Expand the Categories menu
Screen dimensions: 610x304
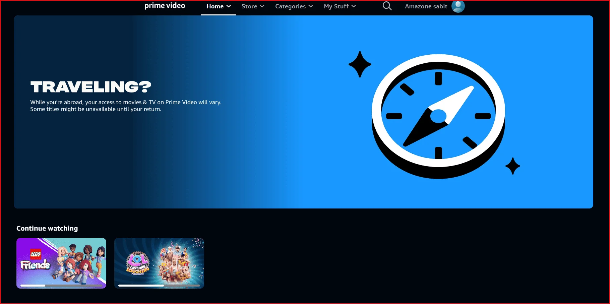coord(294,6)
